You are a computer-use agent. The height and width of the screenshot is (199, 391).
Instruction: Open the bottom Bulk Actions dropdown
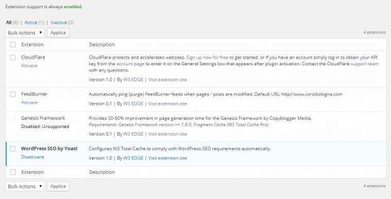pos(25,186)
